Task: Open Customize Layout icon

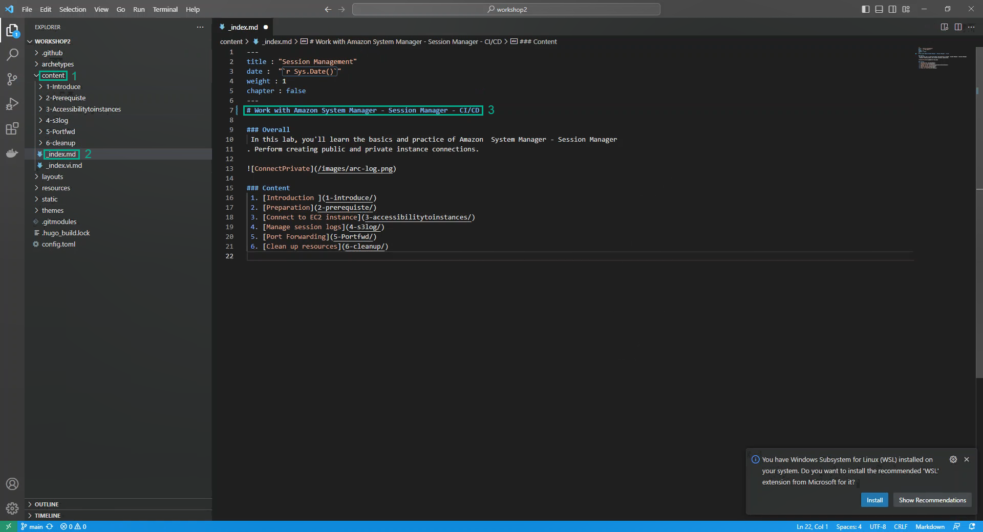Action: (906, 9)
